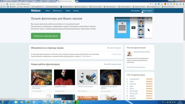Open the Форум page
This screenshot has height=104, width=185.
click(68, 11)
